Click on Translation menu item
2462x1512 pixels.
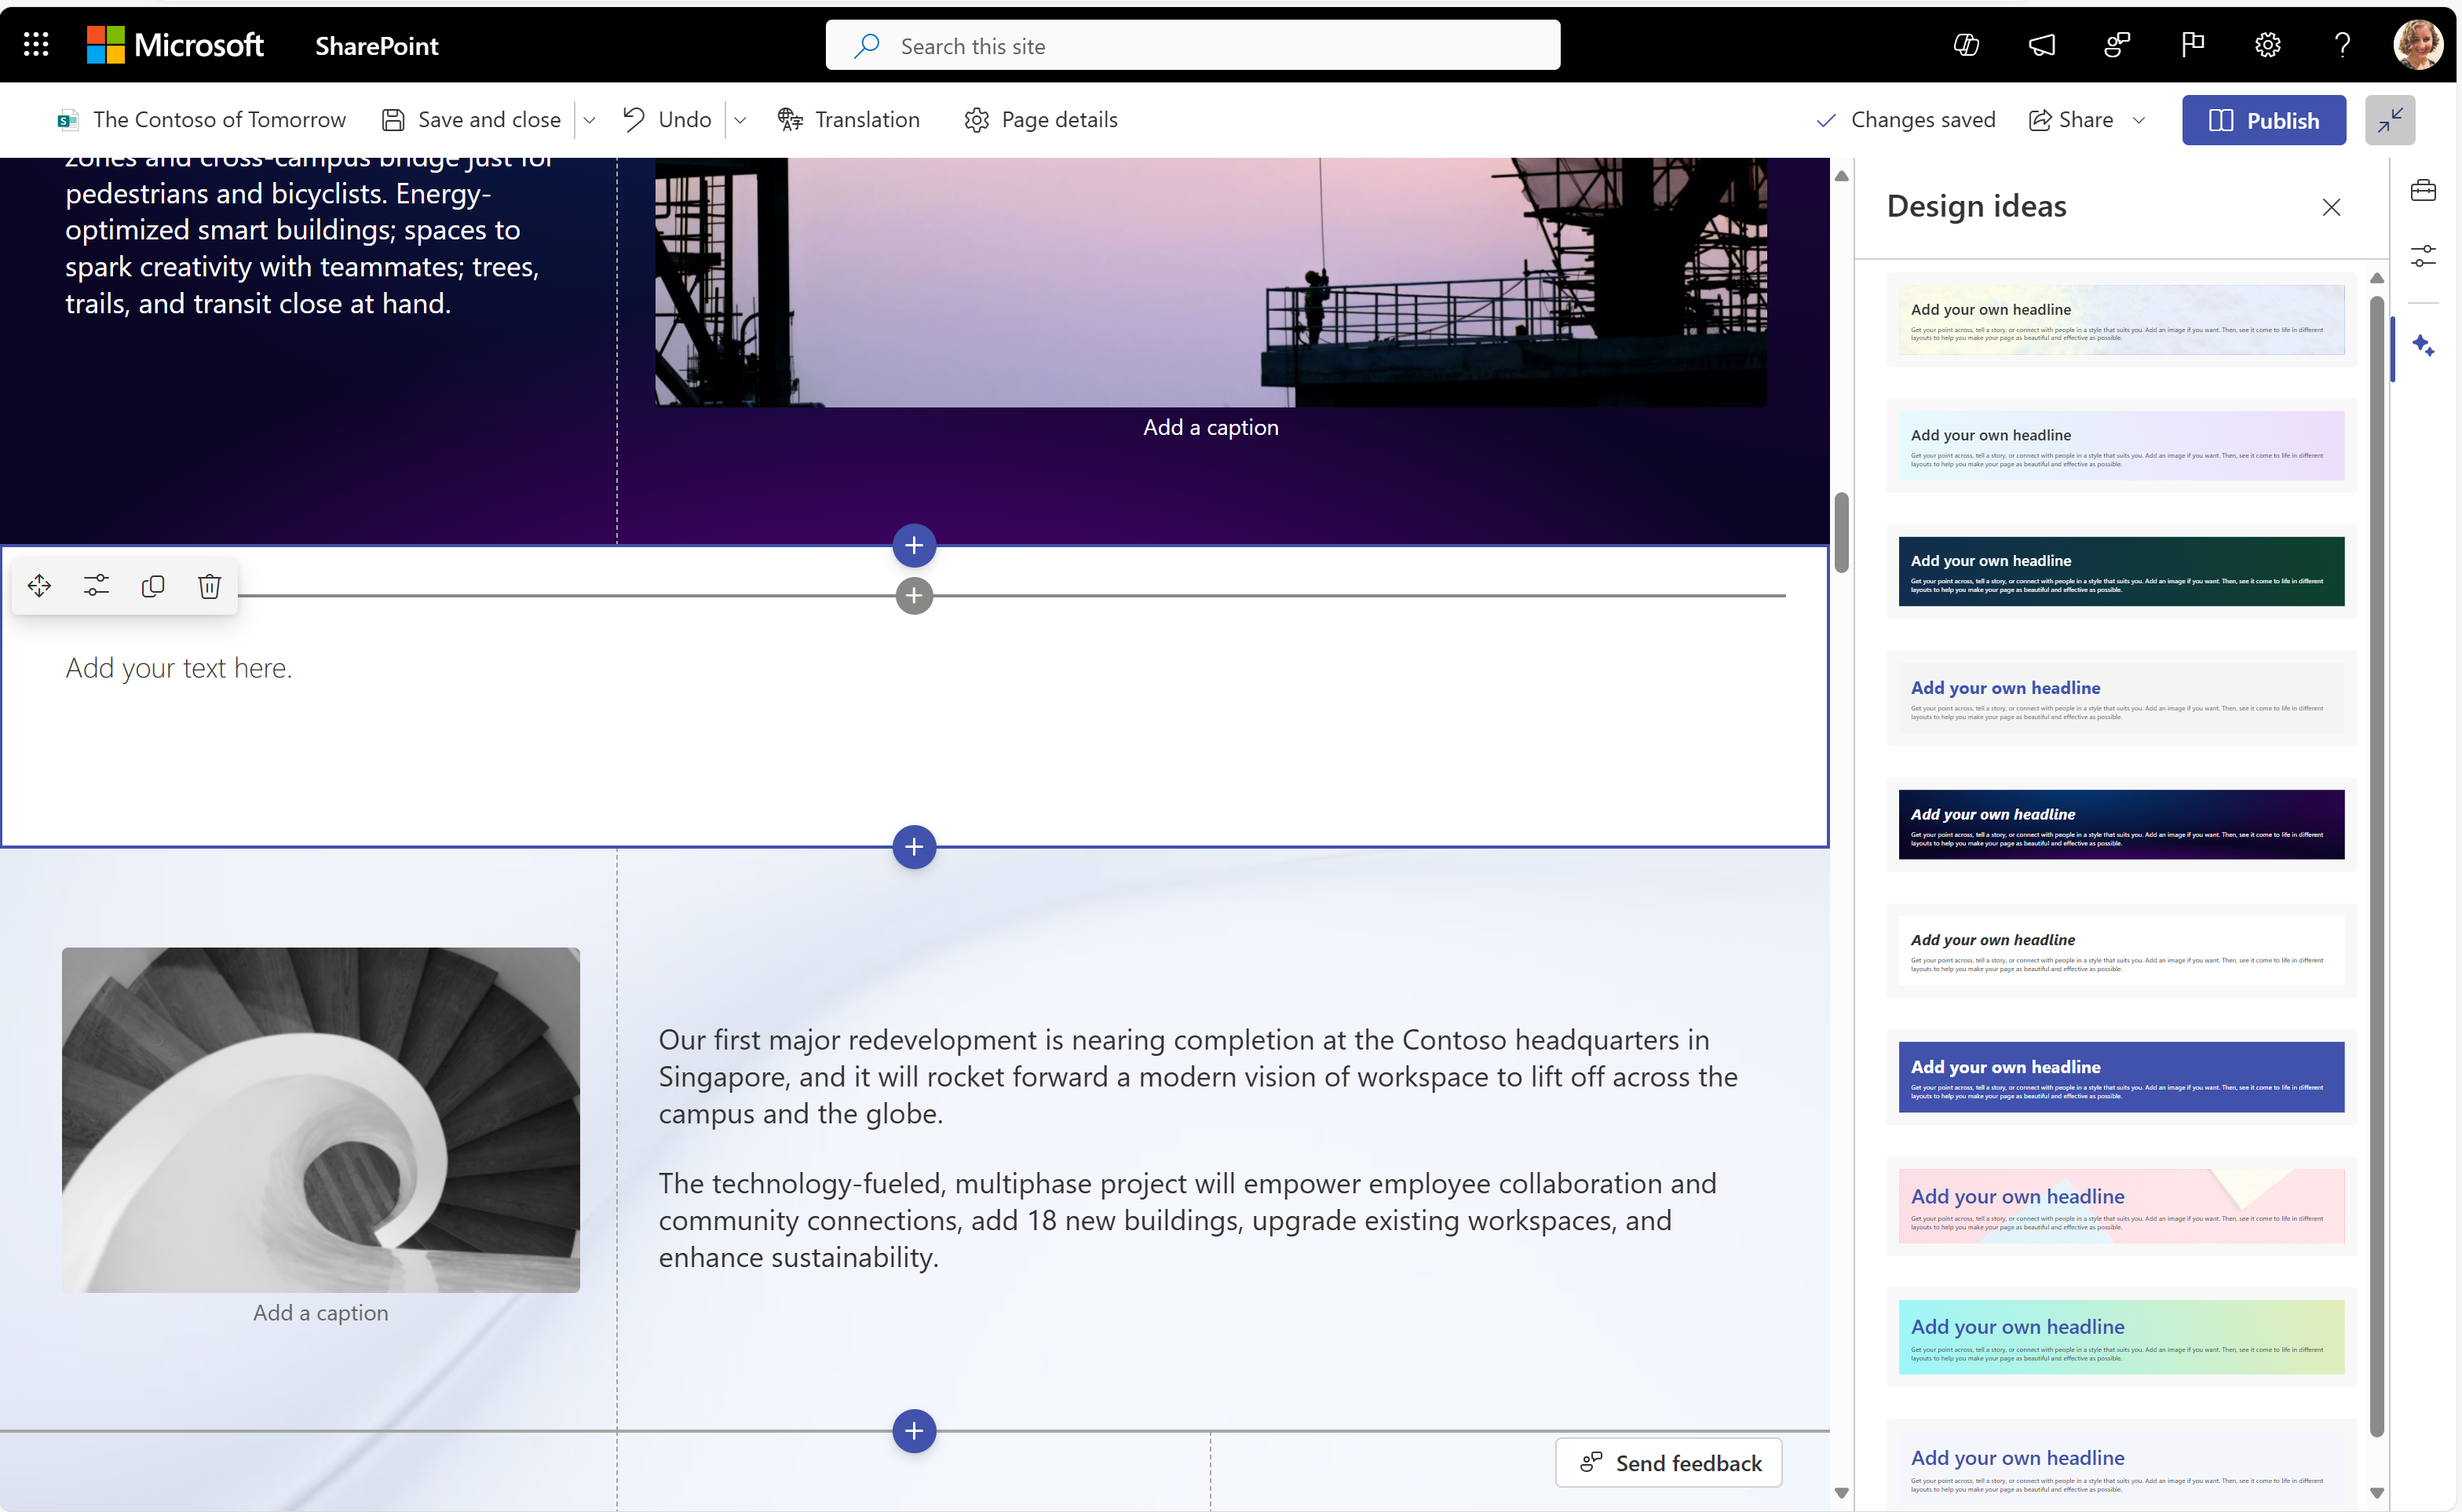849,119
